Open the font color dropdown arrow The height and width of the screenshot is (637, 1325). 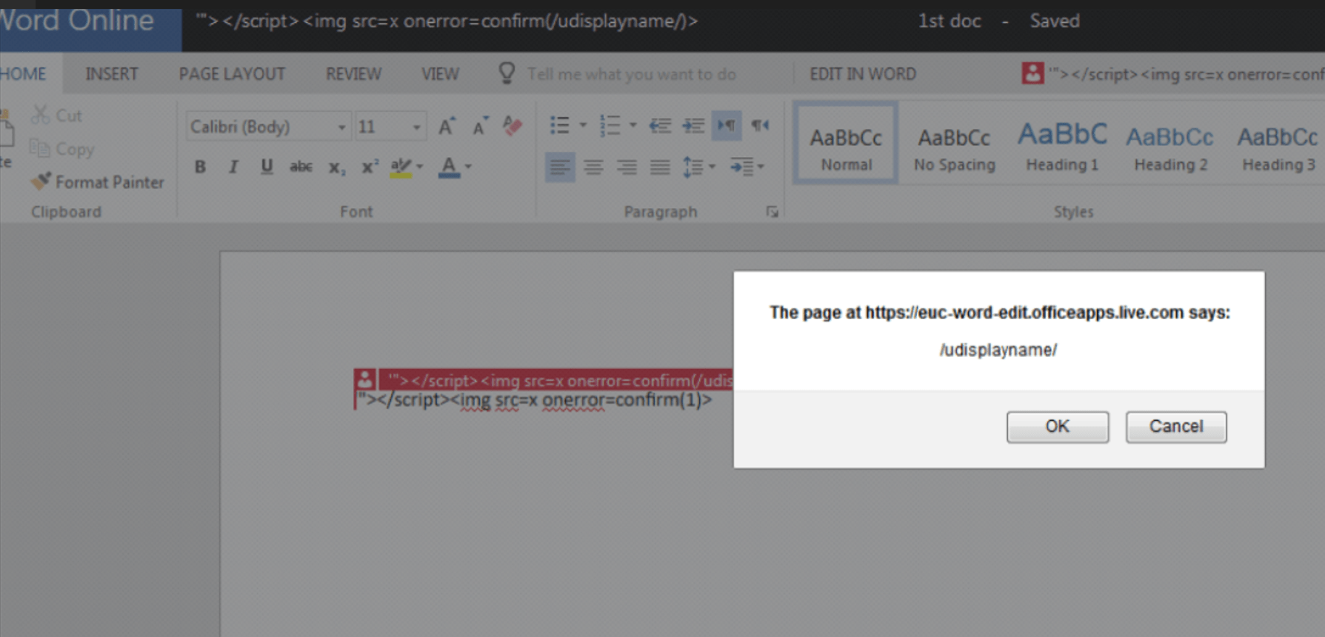[x=468, y=167]
